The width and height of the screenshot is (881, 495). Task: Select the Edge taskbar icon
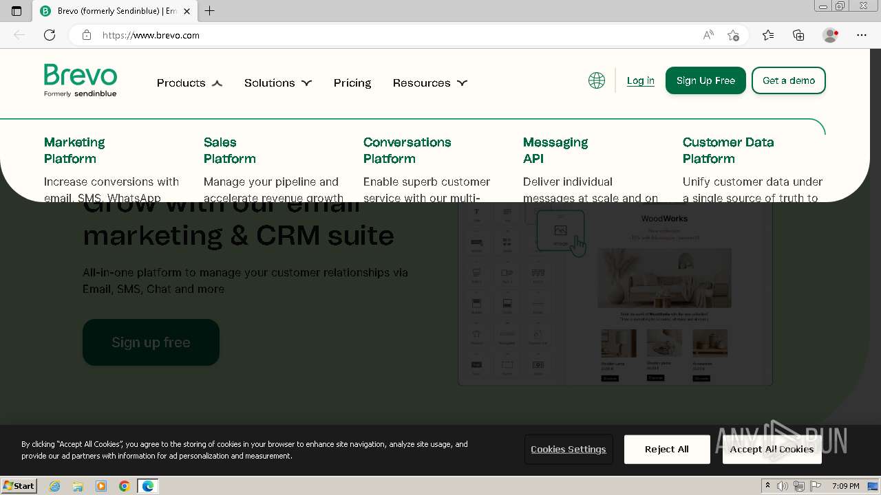coord(148,486)
